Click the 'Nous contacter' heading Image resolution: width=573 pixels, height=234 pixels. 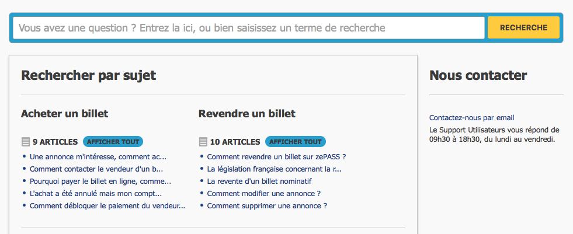pyautogui.click(x=478, y=75)
